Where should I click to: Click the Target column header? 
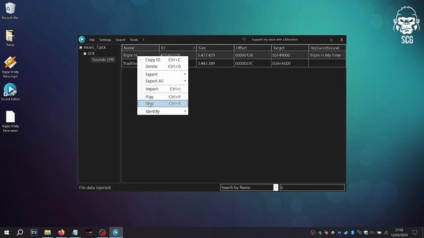(x=290, y=48)
